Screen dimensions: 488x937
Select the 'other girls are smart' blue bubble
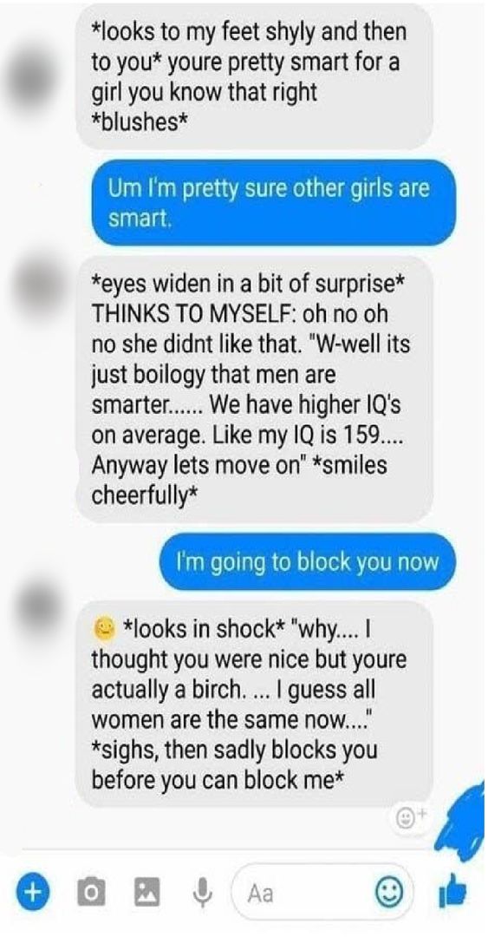pos(274,202)
